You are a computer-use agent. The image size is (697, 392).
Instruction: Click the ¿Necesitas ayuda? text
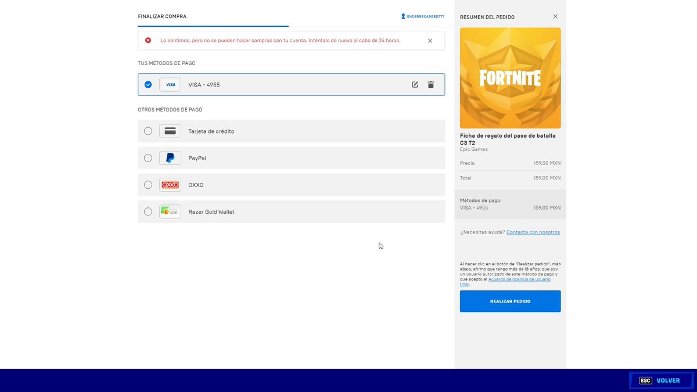(x=482, y=232)
